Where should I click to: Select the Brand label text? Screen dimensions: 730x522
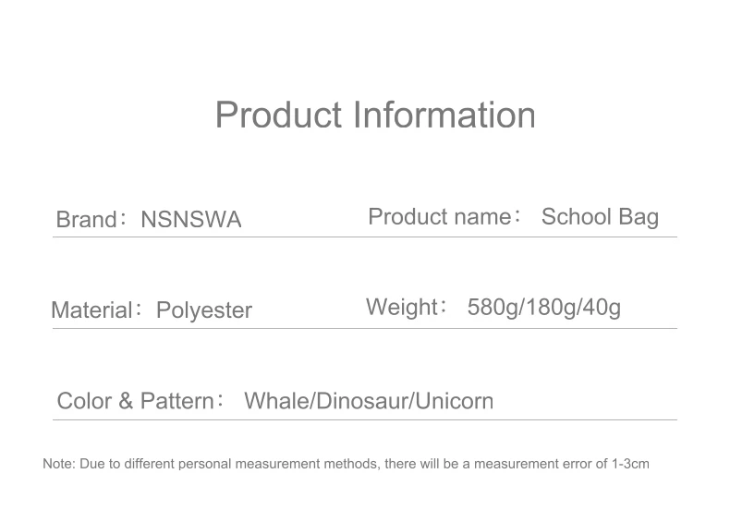(86, 220)
